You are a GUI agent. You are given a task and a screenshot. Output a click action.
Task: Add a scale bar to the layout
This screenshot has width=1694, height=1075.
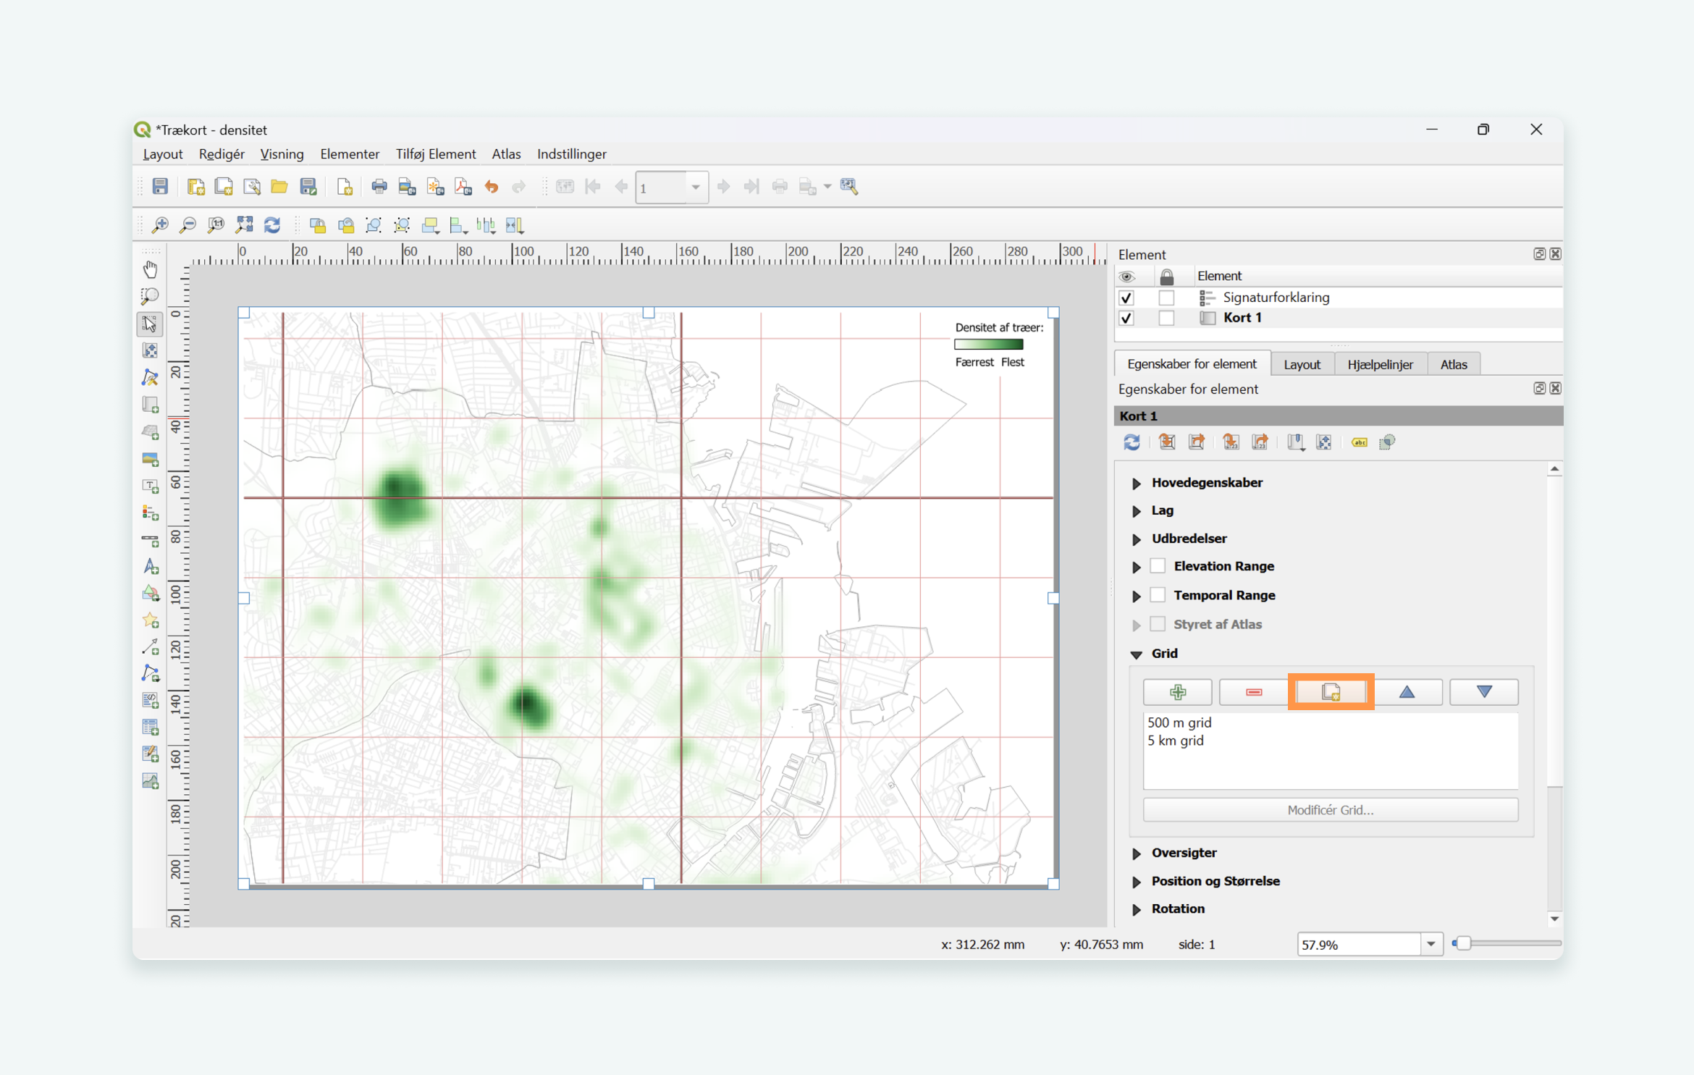tap(150, 541)
